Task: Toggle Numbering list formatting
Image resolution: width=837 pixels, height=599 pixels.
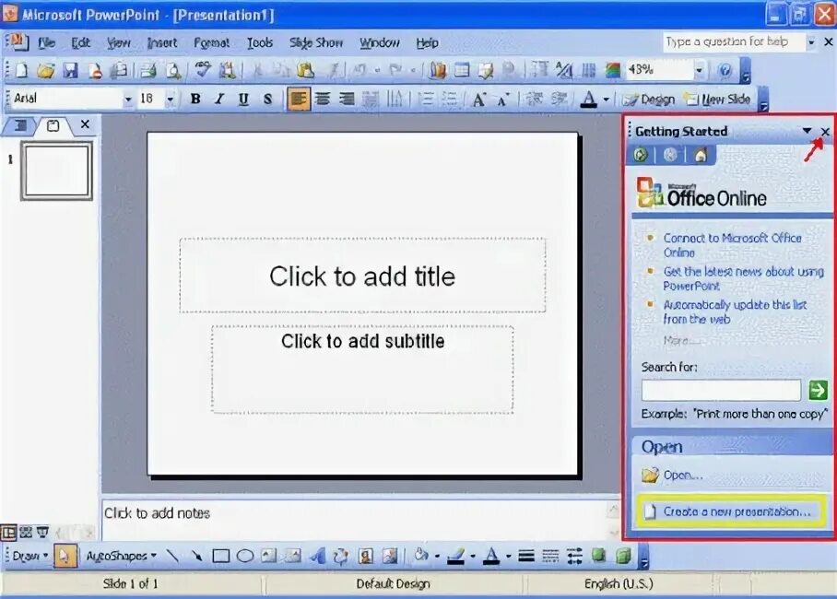Action: coord(426,100)
